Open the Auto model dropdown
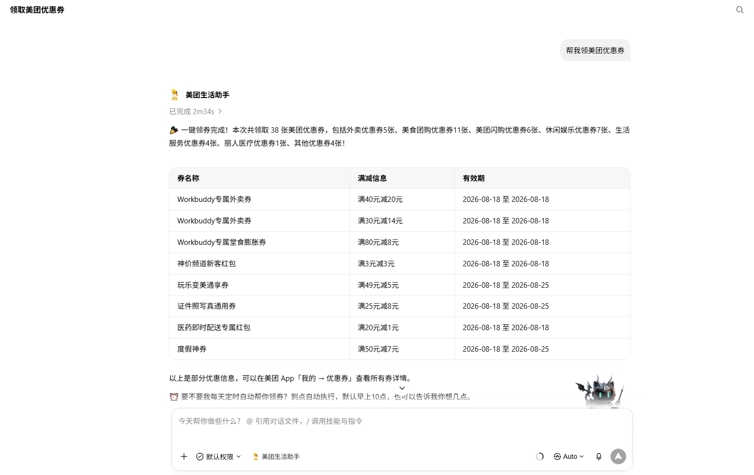 coord(569,456)
